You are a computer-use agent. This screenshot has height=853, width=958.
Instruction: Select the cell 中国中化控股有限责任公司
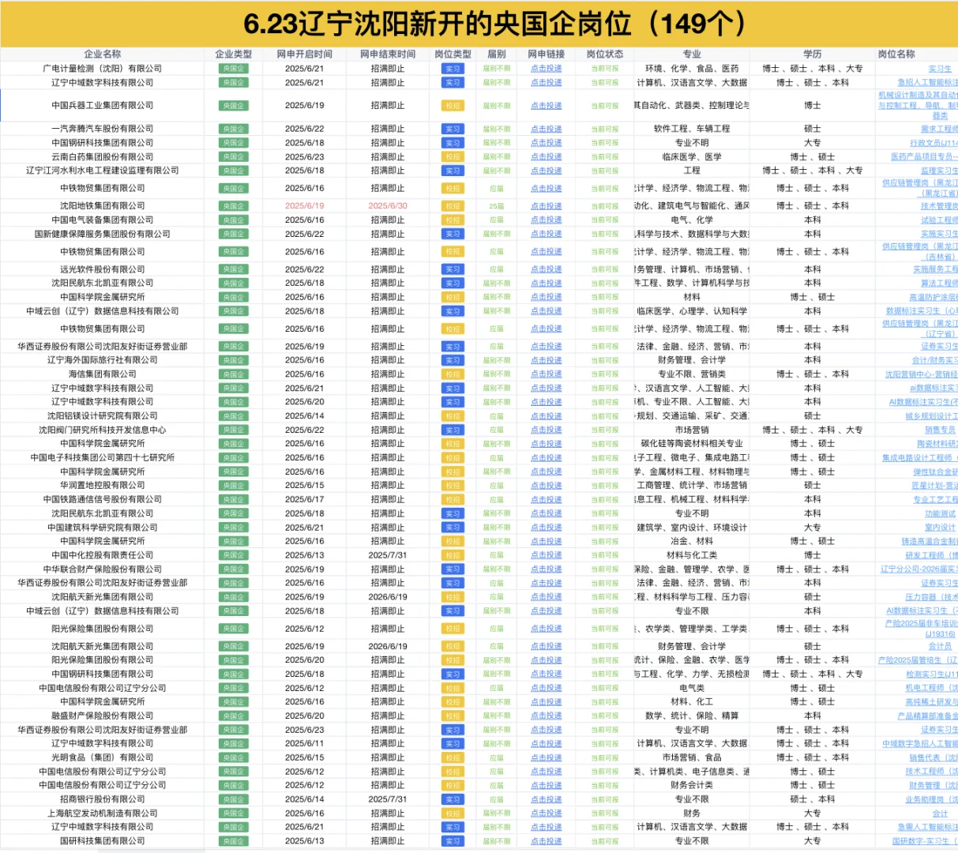pos(103,555)
